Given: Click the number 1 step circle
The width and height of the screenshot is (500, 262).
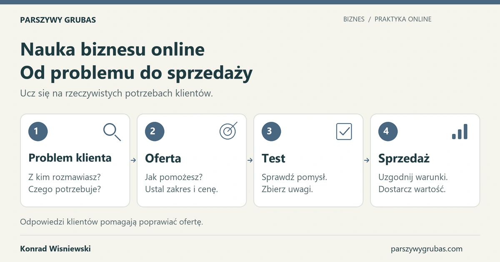Looking at the screenshot, I should [x=38, y=131].
